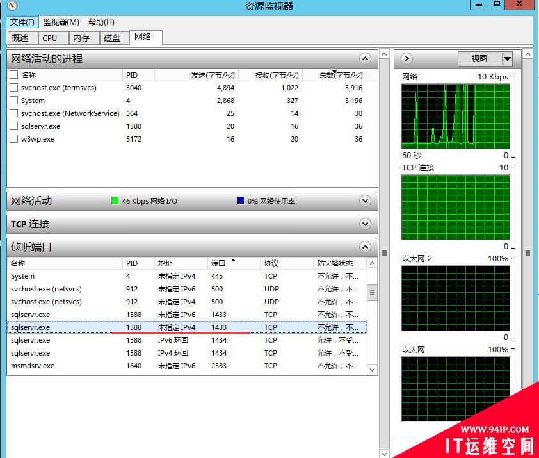Screen dimensions: 539x458
Task: Switch to the 概述 tab
Action: (x=22, y=38)
